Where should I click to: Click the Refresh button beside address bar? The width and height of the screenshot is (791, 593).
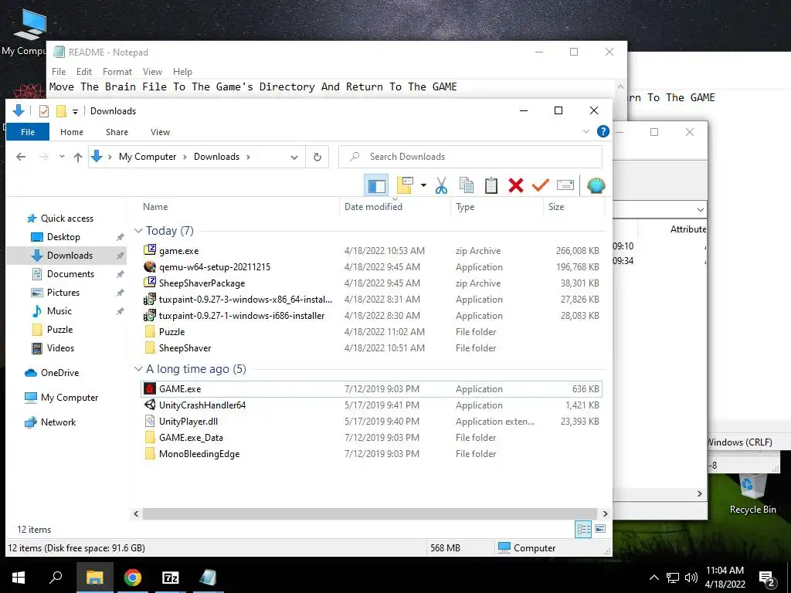[x=317, y=157]
